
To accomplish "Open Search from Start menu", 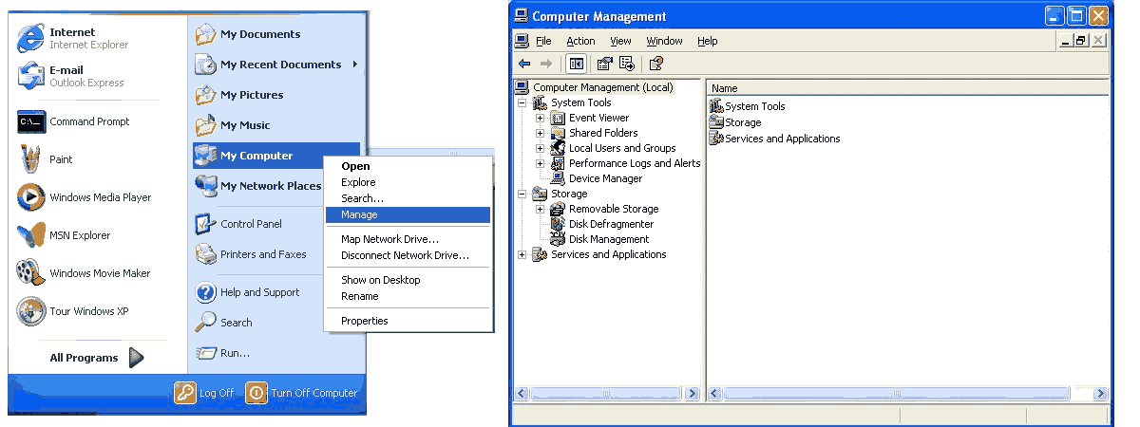I will [x=224, y=323].
